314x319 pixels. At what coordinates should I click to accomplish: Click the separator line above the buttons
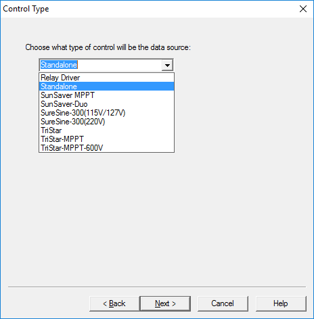coord(157,287)
